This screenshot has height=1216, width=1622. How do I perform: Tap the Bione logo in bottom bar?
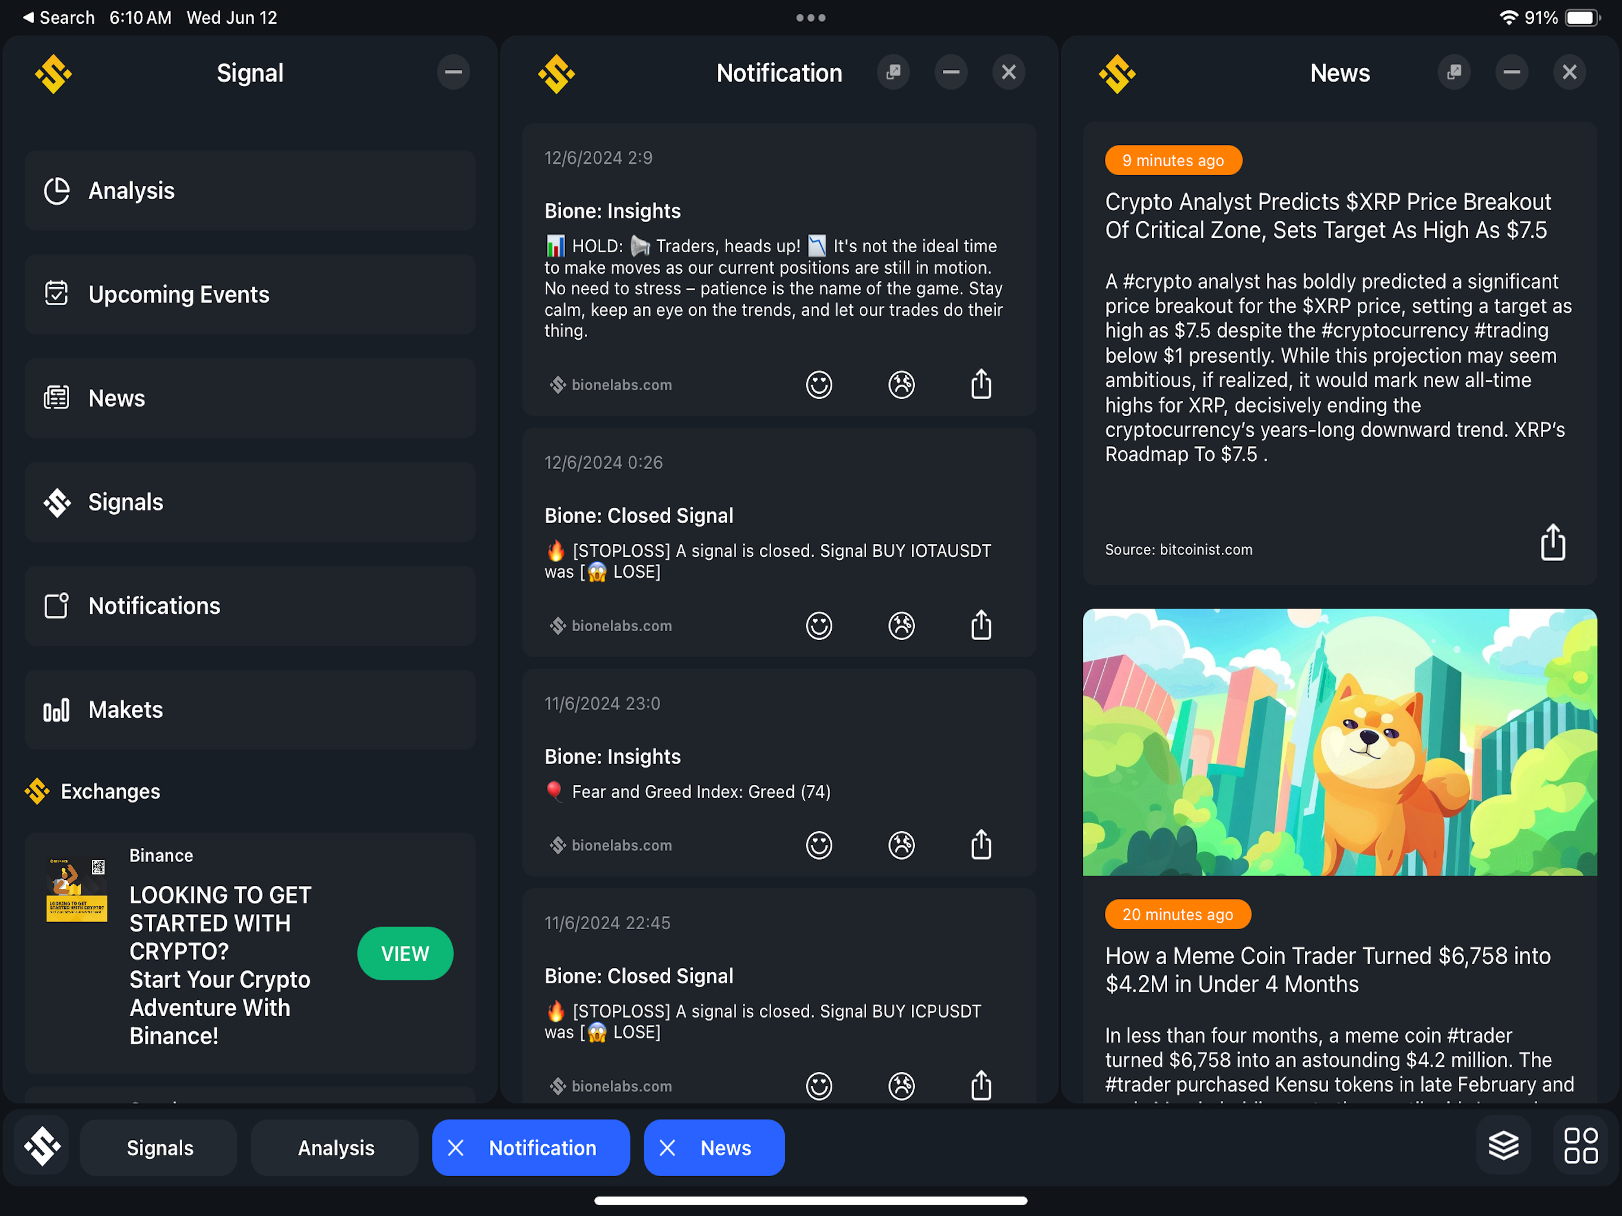pyautogui.click(x=42, y=1147)
